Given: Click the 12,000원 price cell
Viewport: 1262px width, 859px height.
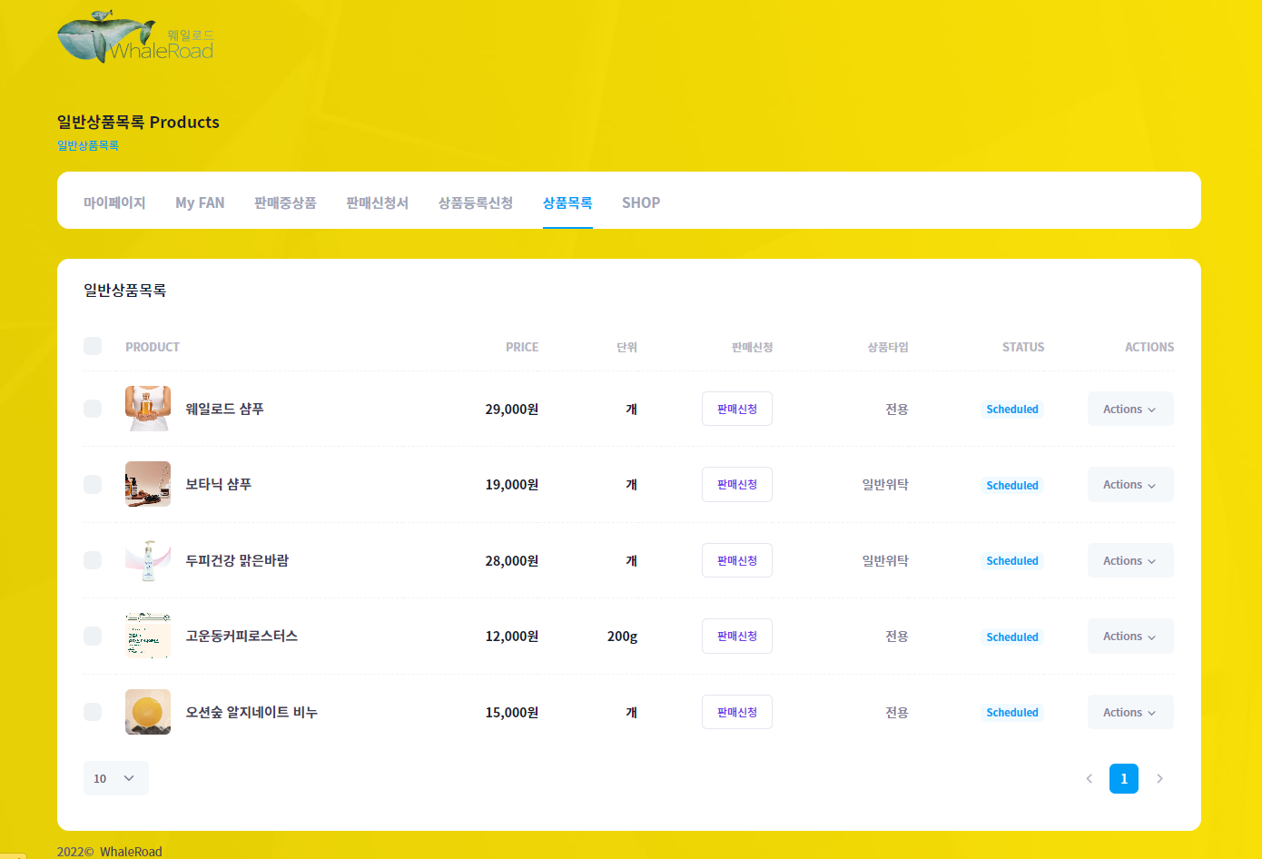Looking at the screenshot, I should tap(512, 636).
